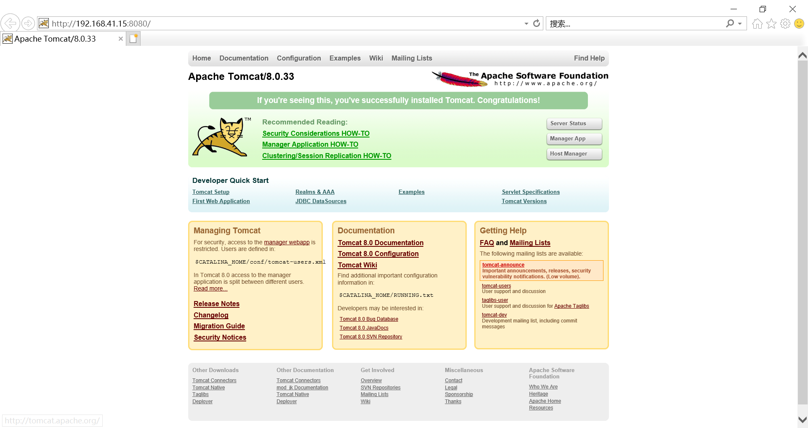Open Tomcat 8.0 Bug Database link
The height and width of the screenshot is (428, 808).
pyautogui.click(x=369, y=319)
